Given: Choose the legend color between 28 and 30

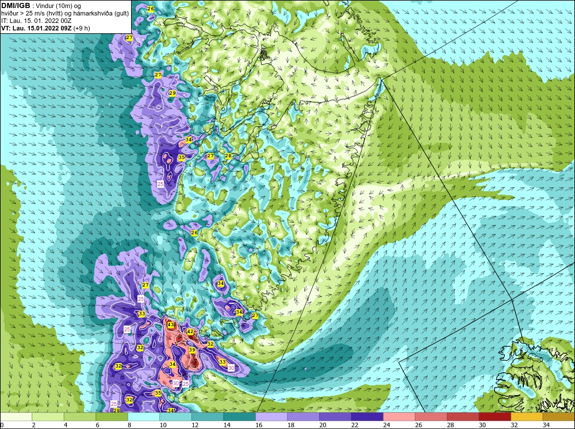Looking at the screenshot, I should pyautogui.click(x=463, y=417).
